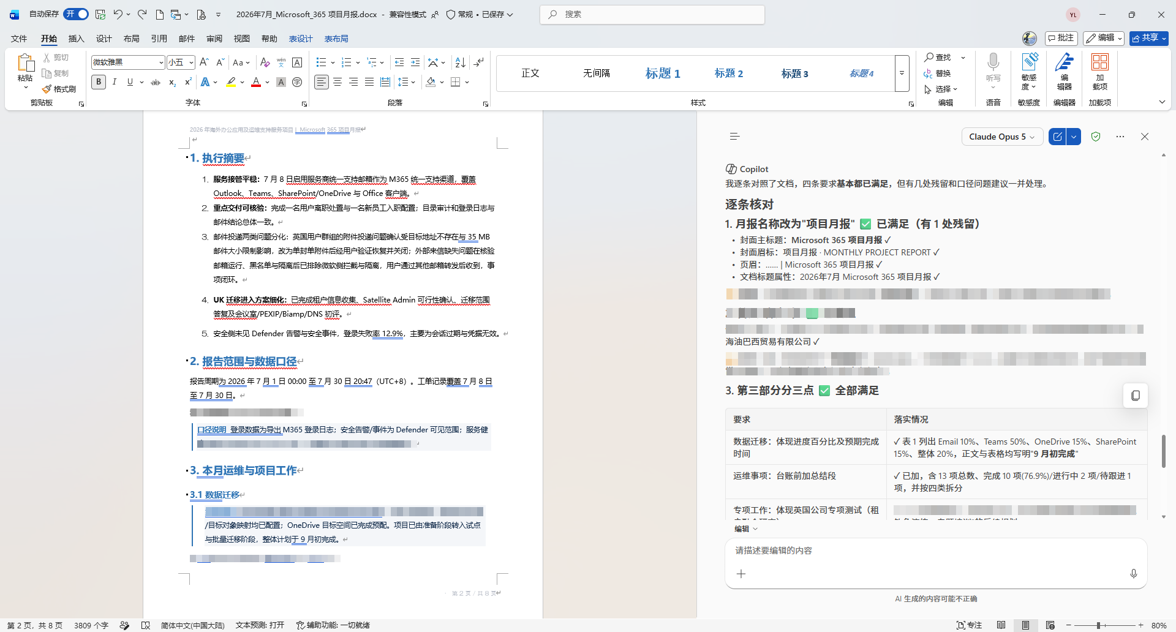Click the Redo icon
The image size is (1176, 632).
click(x=142, y=14)
